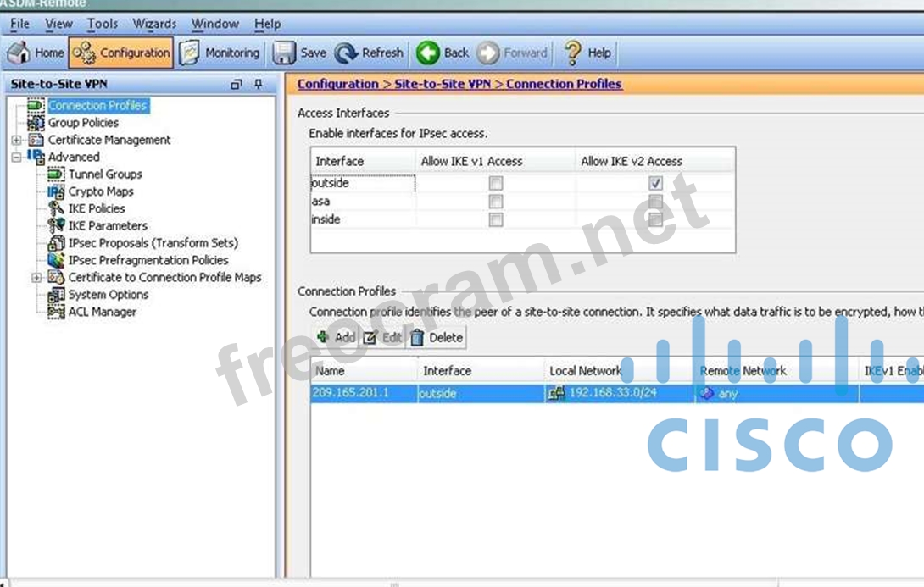Open the Tools menu
The image size is (924, 587).
103,24
